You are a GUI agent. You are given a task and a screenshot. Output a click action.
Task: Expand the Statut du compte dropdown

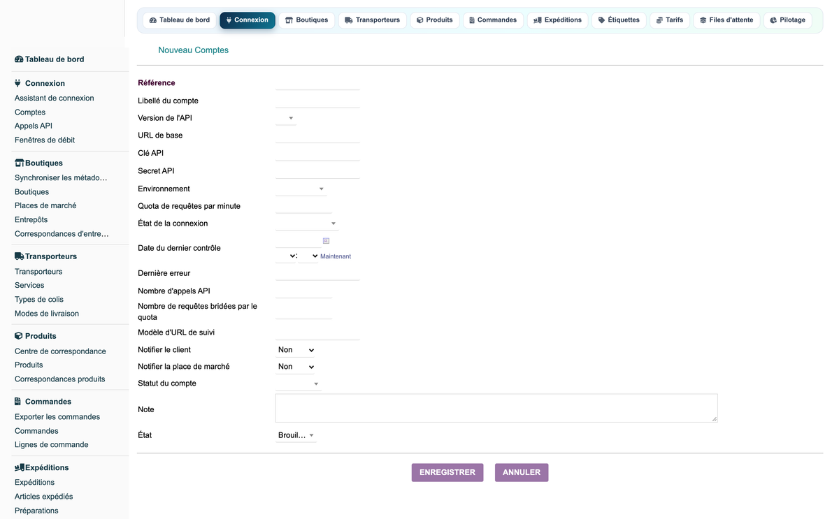[299, 383]
